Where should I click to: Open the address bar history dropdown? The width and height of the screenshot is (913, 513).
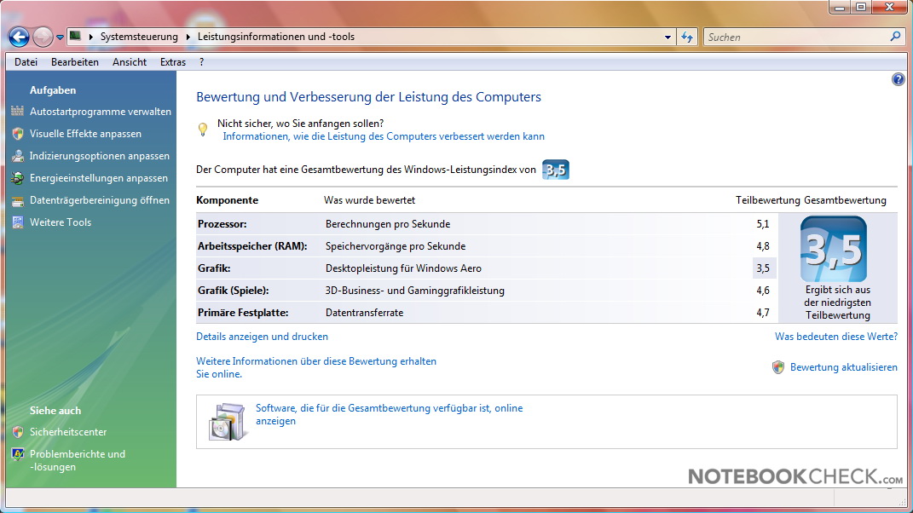click(667, 37)
